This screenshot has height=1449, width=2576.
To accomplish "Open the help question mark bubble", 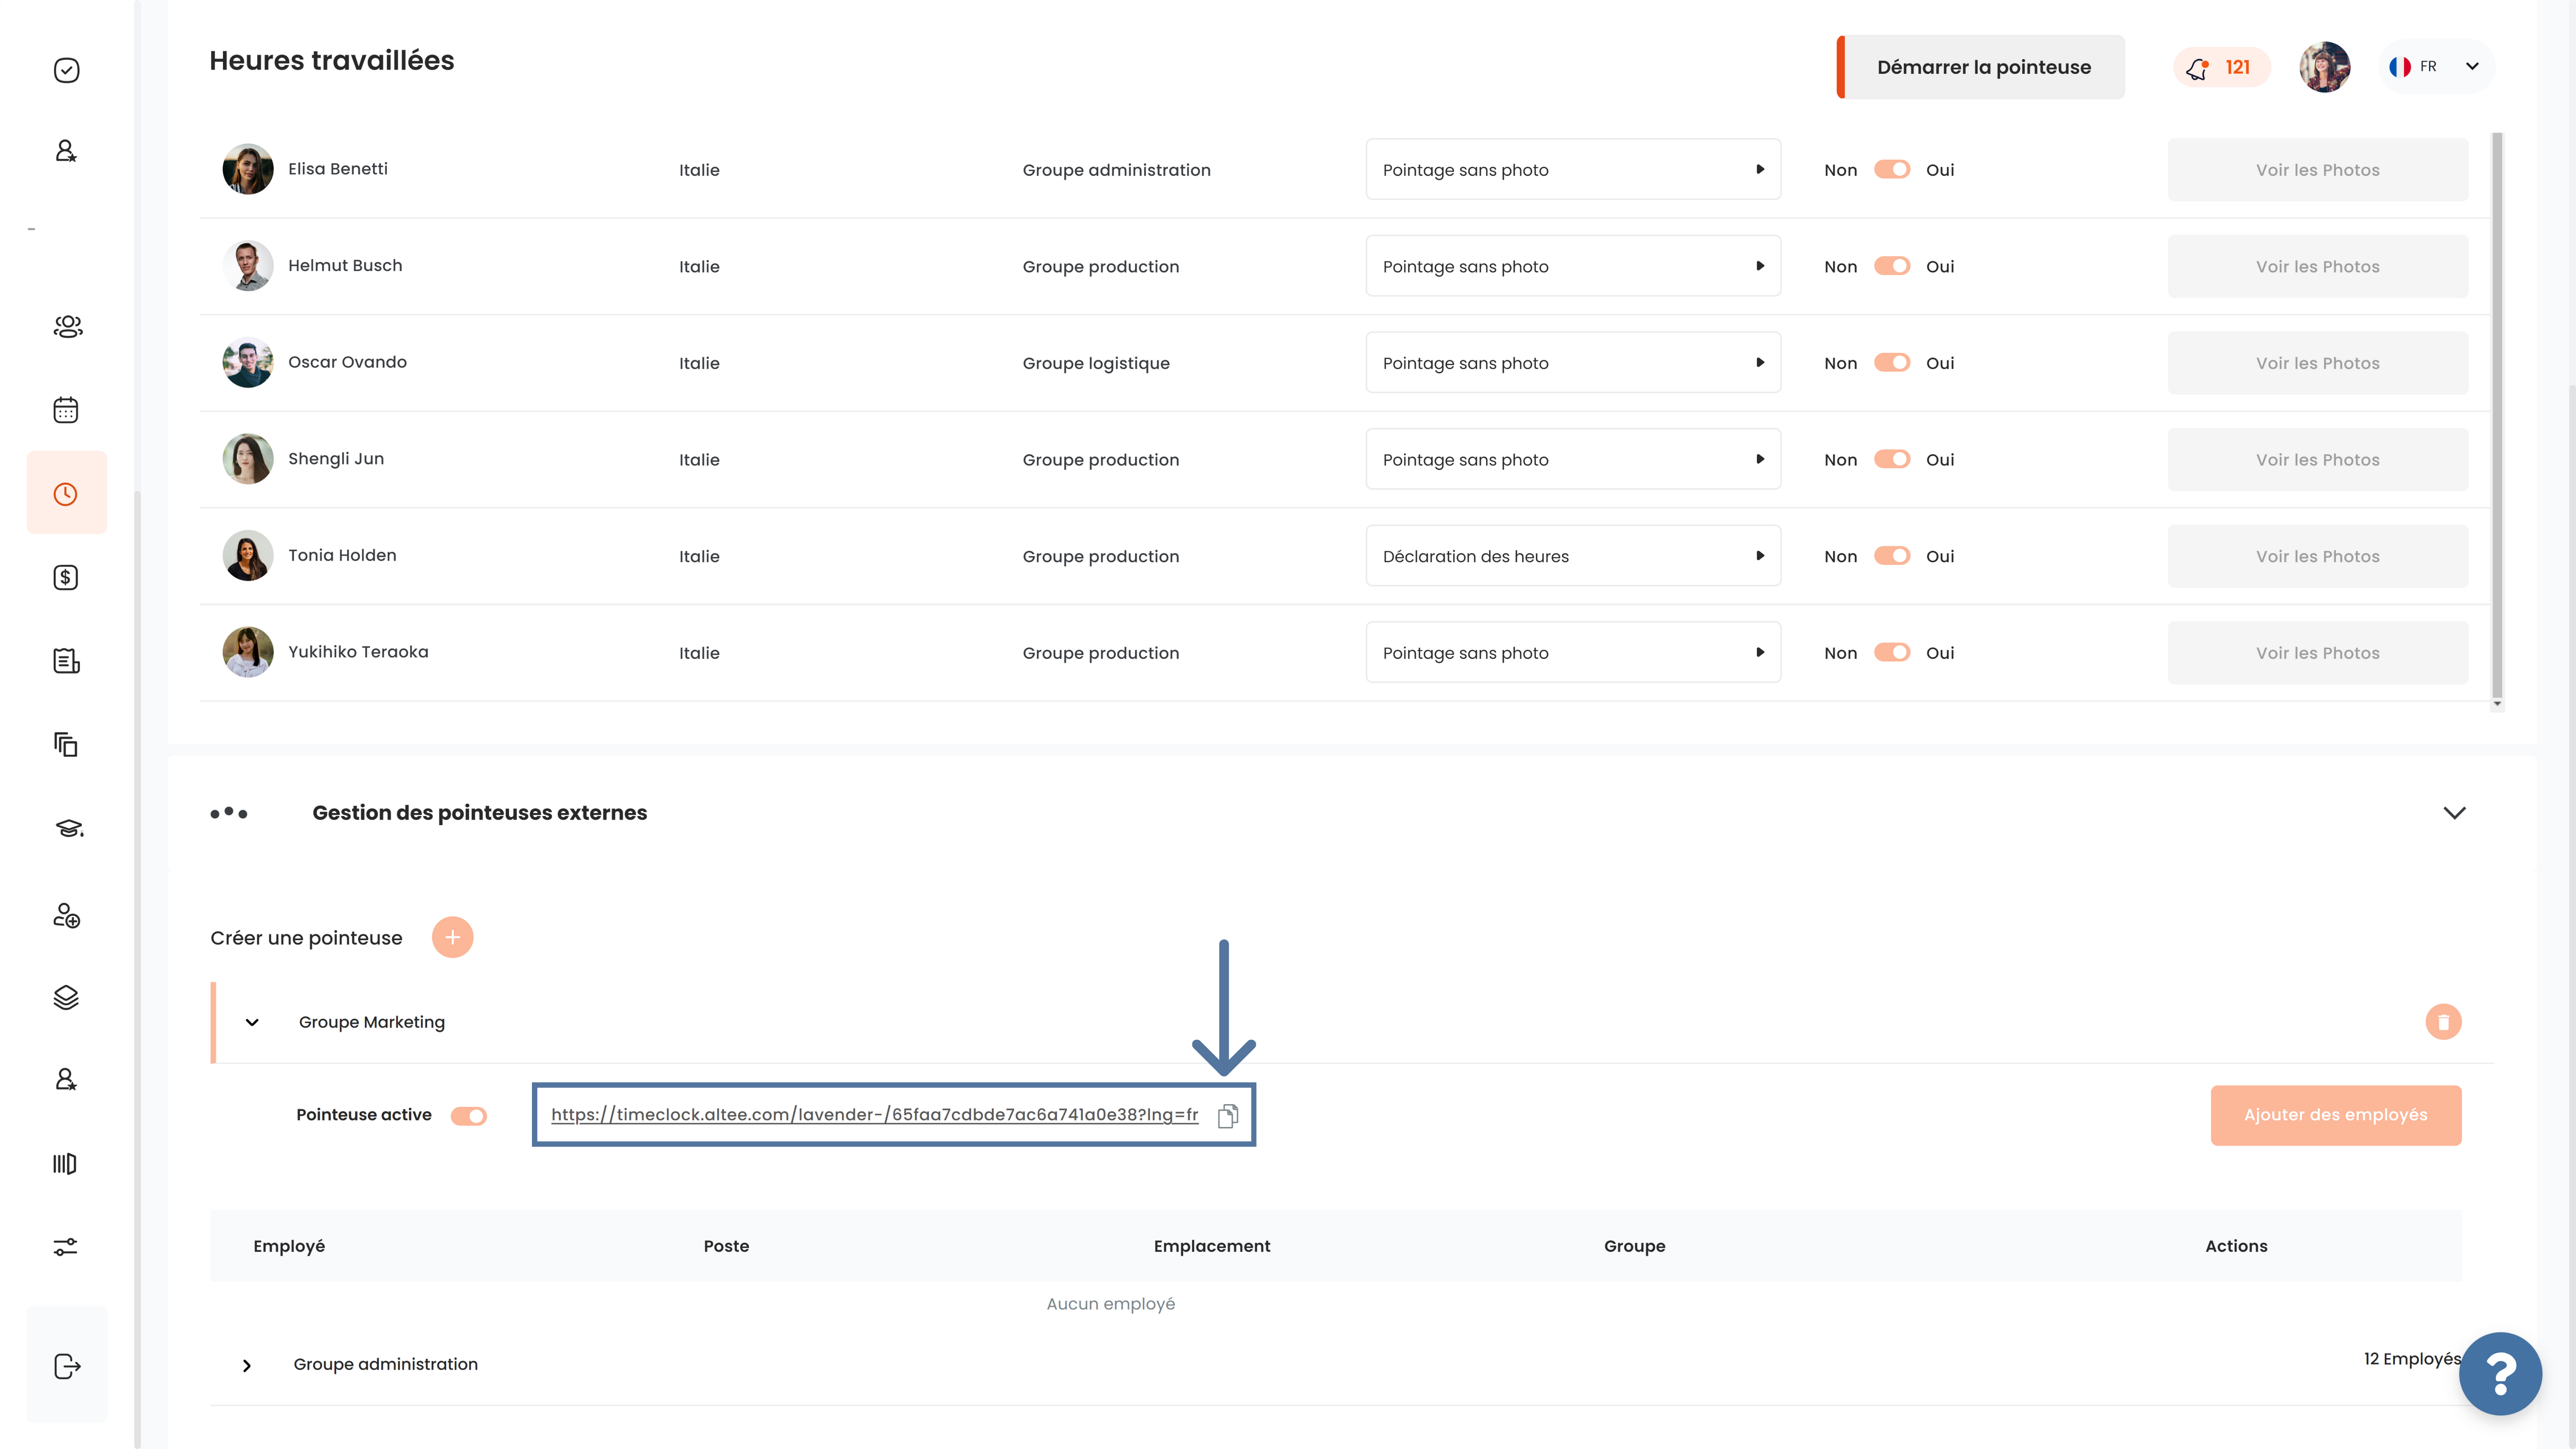I will 2500,1374.
